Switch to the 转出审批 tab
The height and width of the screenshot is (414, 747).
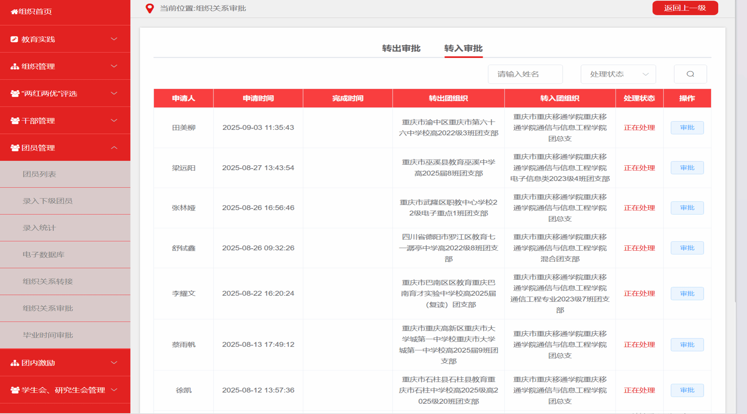(401, 48)
